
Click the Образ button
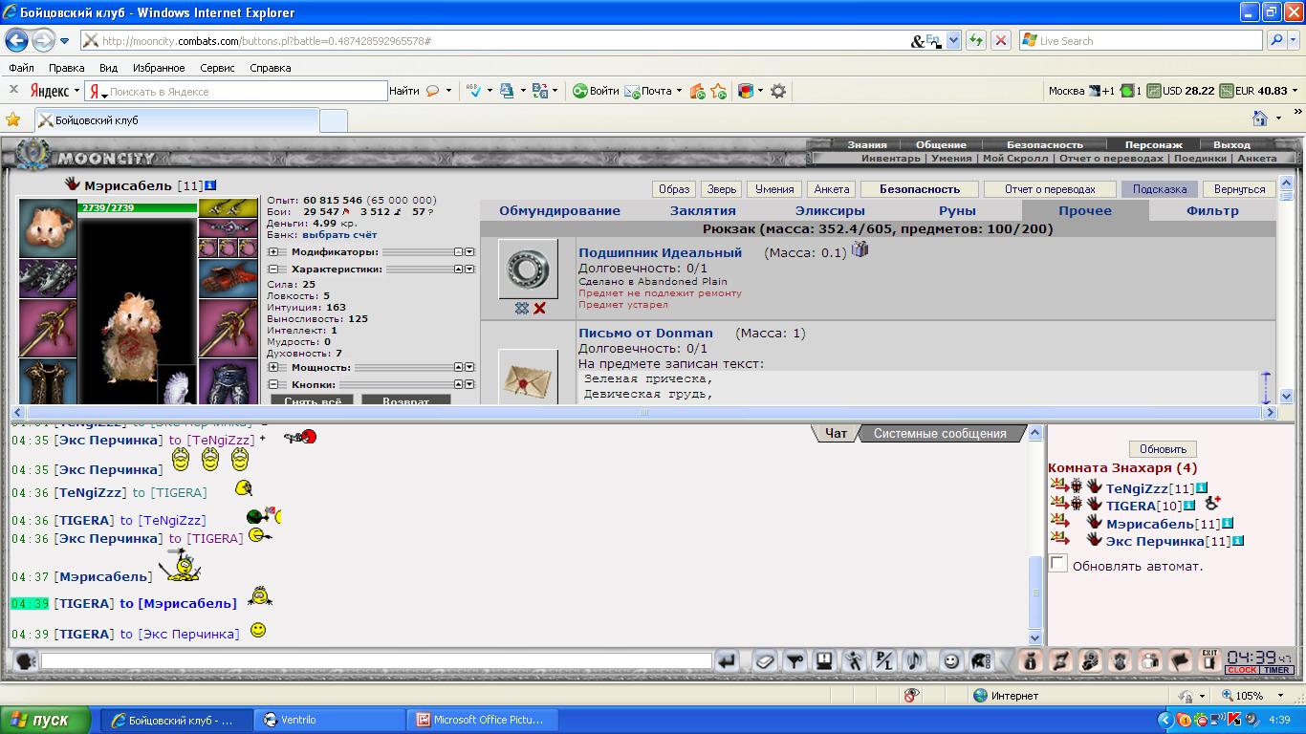click(674, 189)
